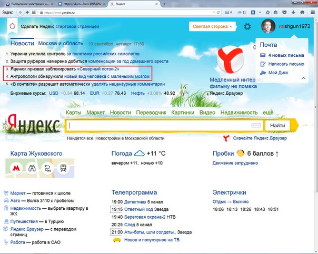Open the Карта Жуковского heading
The image size is (318, 254).
[36, 154]
